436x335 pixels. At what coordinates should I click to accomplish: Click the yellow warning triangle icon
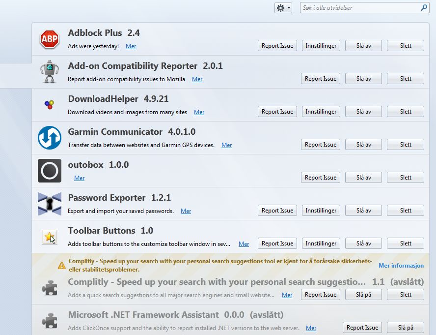tap(62, 265)
